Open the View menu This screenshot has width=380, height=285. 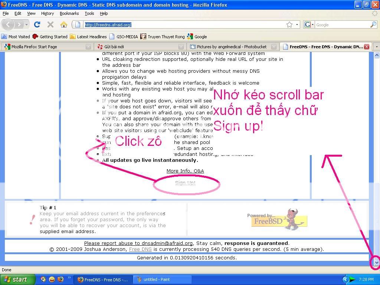pos(31,13)
